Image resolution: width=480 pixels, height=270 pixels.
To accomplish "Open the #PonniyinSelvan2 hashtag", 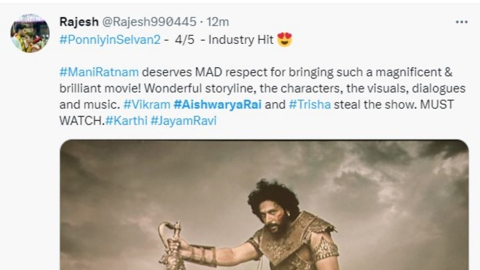I will coord(110,40).
